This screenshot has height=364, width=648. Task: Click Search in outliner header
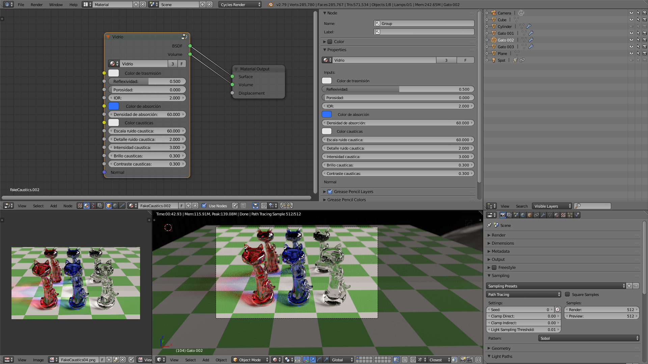pos(521,206)
